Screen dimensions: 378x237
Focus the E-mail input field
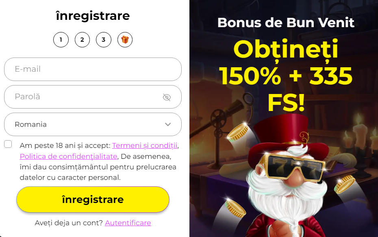93,69
